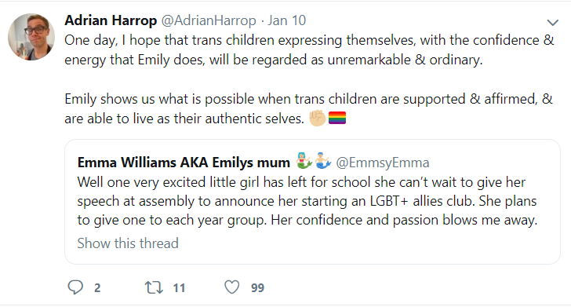571x307 pixels.
Task: Click the like count 99
Action: (257, 287)
